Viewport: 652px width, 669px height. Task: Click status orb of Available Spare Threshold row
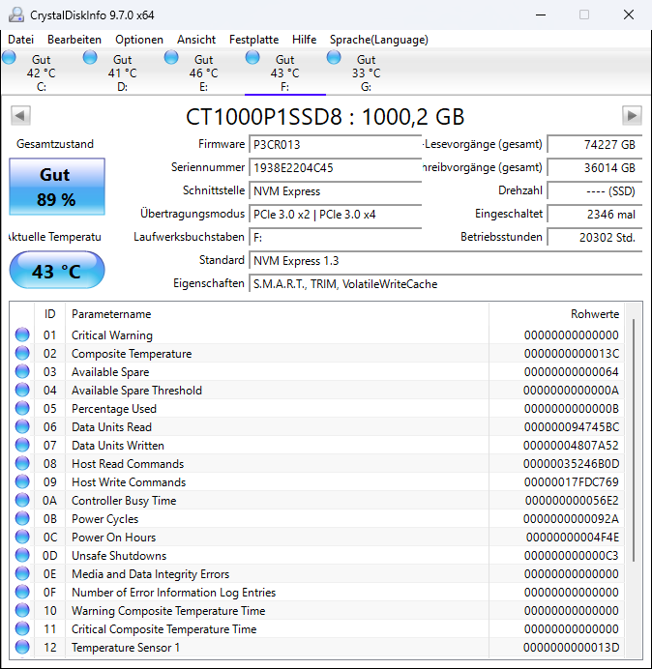tap(22, 390)
